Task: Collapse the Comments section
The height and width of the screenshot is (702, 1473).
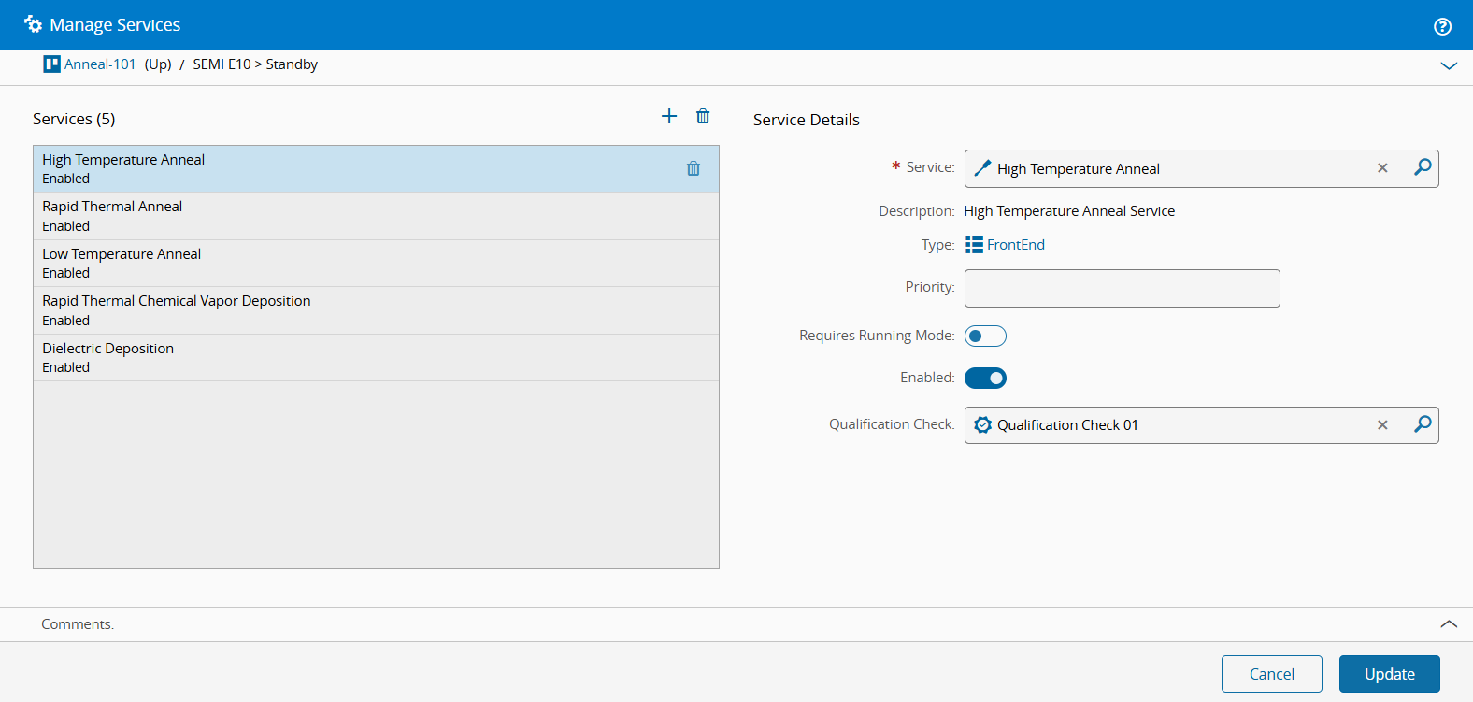Action: 1449,623
